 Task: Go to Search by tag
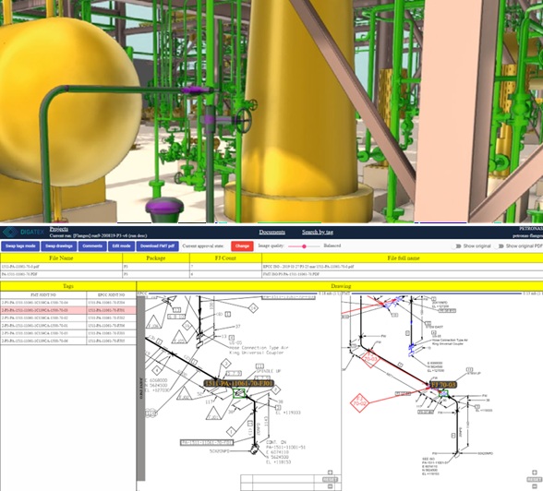click(318, 232)
